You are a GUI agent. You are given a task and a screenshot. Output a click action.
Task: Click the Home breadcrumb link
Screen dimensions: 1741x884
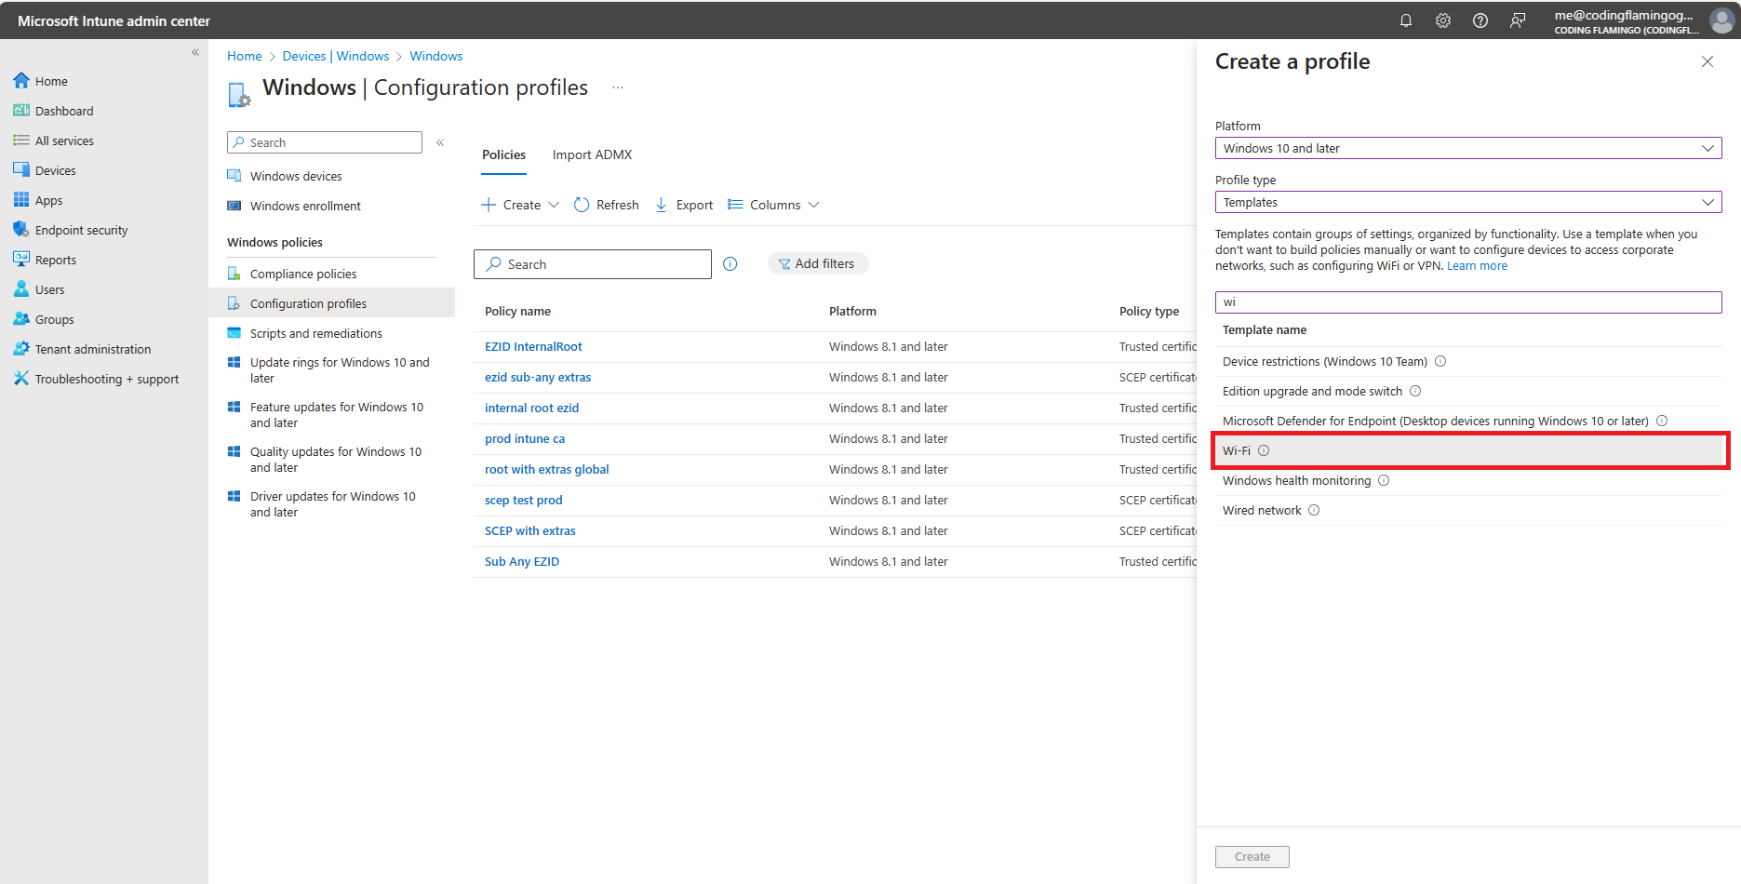coord(244,56)
